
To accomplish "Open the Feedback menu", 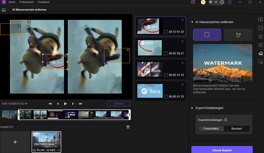I will (44, 2).
